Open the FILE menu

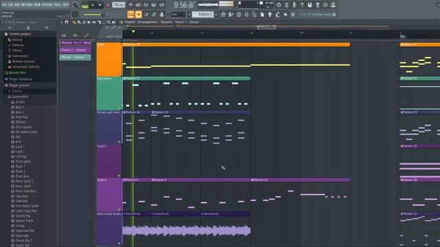click(x=5, y=5)
